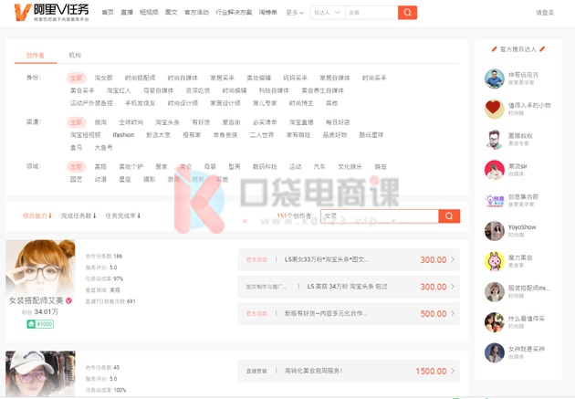
Task: Open 什么最值得买 avatar
Action: 495,322
